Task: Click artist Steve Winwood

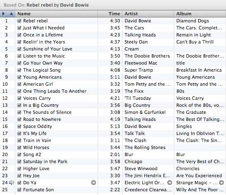Action: pyautogui.click(x=141, y=169)
